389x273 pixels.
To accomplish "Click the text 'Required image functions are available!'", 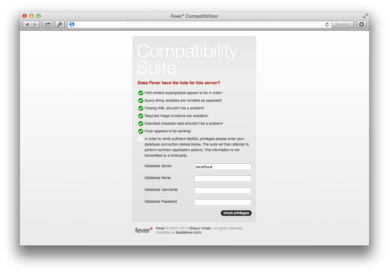I will point(176,116).
